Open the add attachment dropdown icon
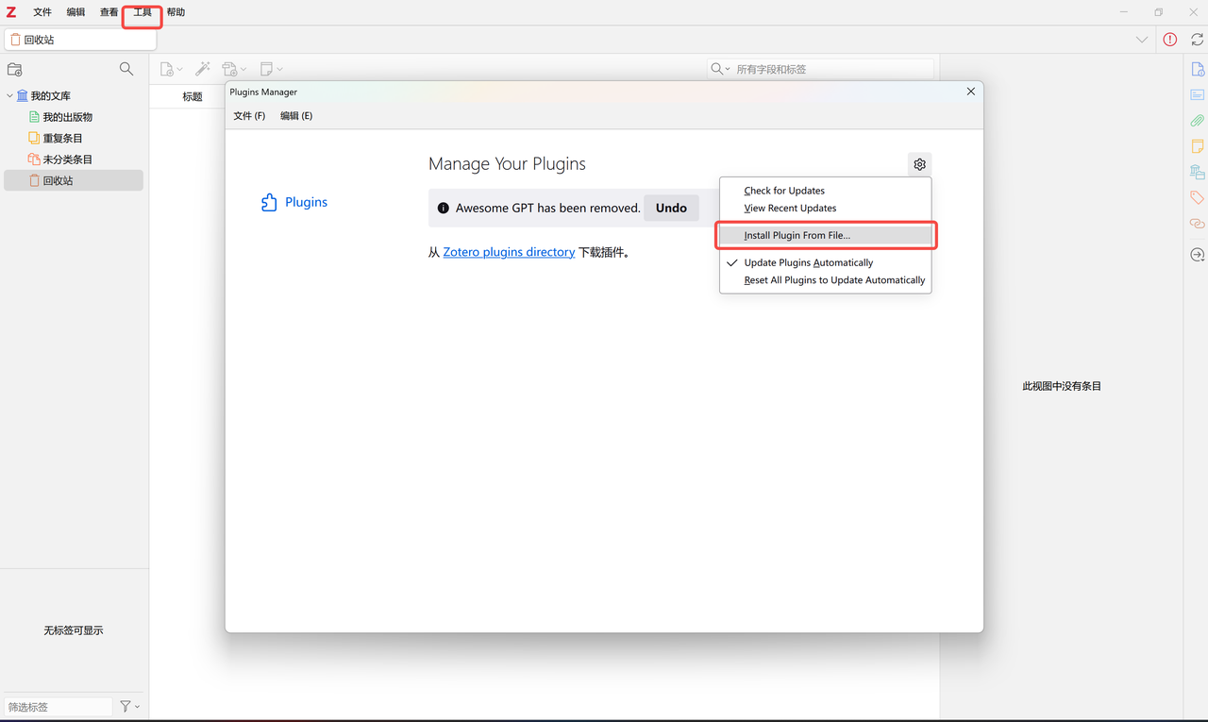 [234, 69]
